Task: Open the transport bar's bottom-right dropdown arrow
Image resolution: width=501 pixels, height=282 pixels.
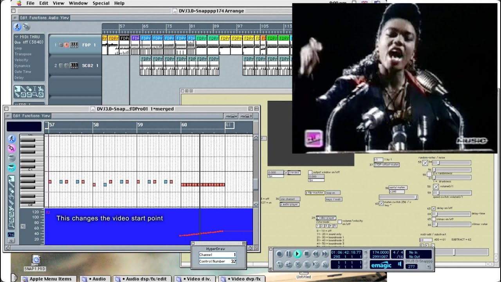Action: point(428,266)
